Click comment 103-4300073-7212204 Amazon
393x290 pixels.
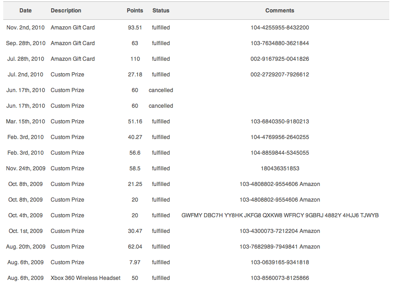pos(280,231)
